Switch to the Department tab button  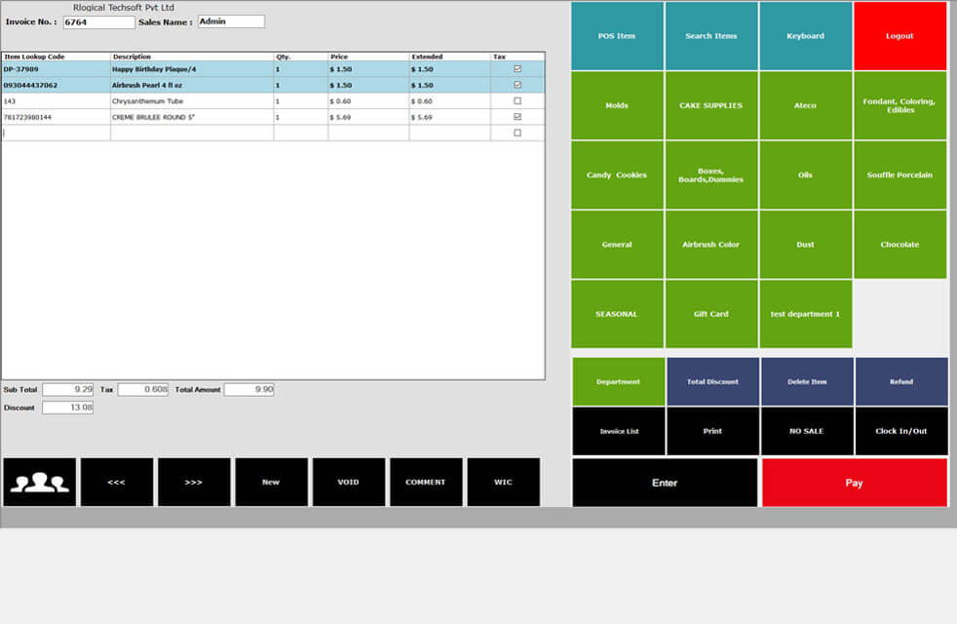(x=618, y=381)
